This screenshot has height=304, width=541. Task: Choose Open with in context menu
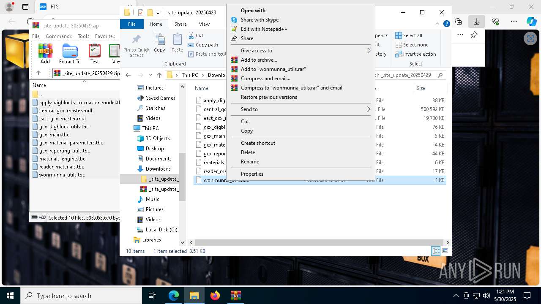(x=301, y=11)
